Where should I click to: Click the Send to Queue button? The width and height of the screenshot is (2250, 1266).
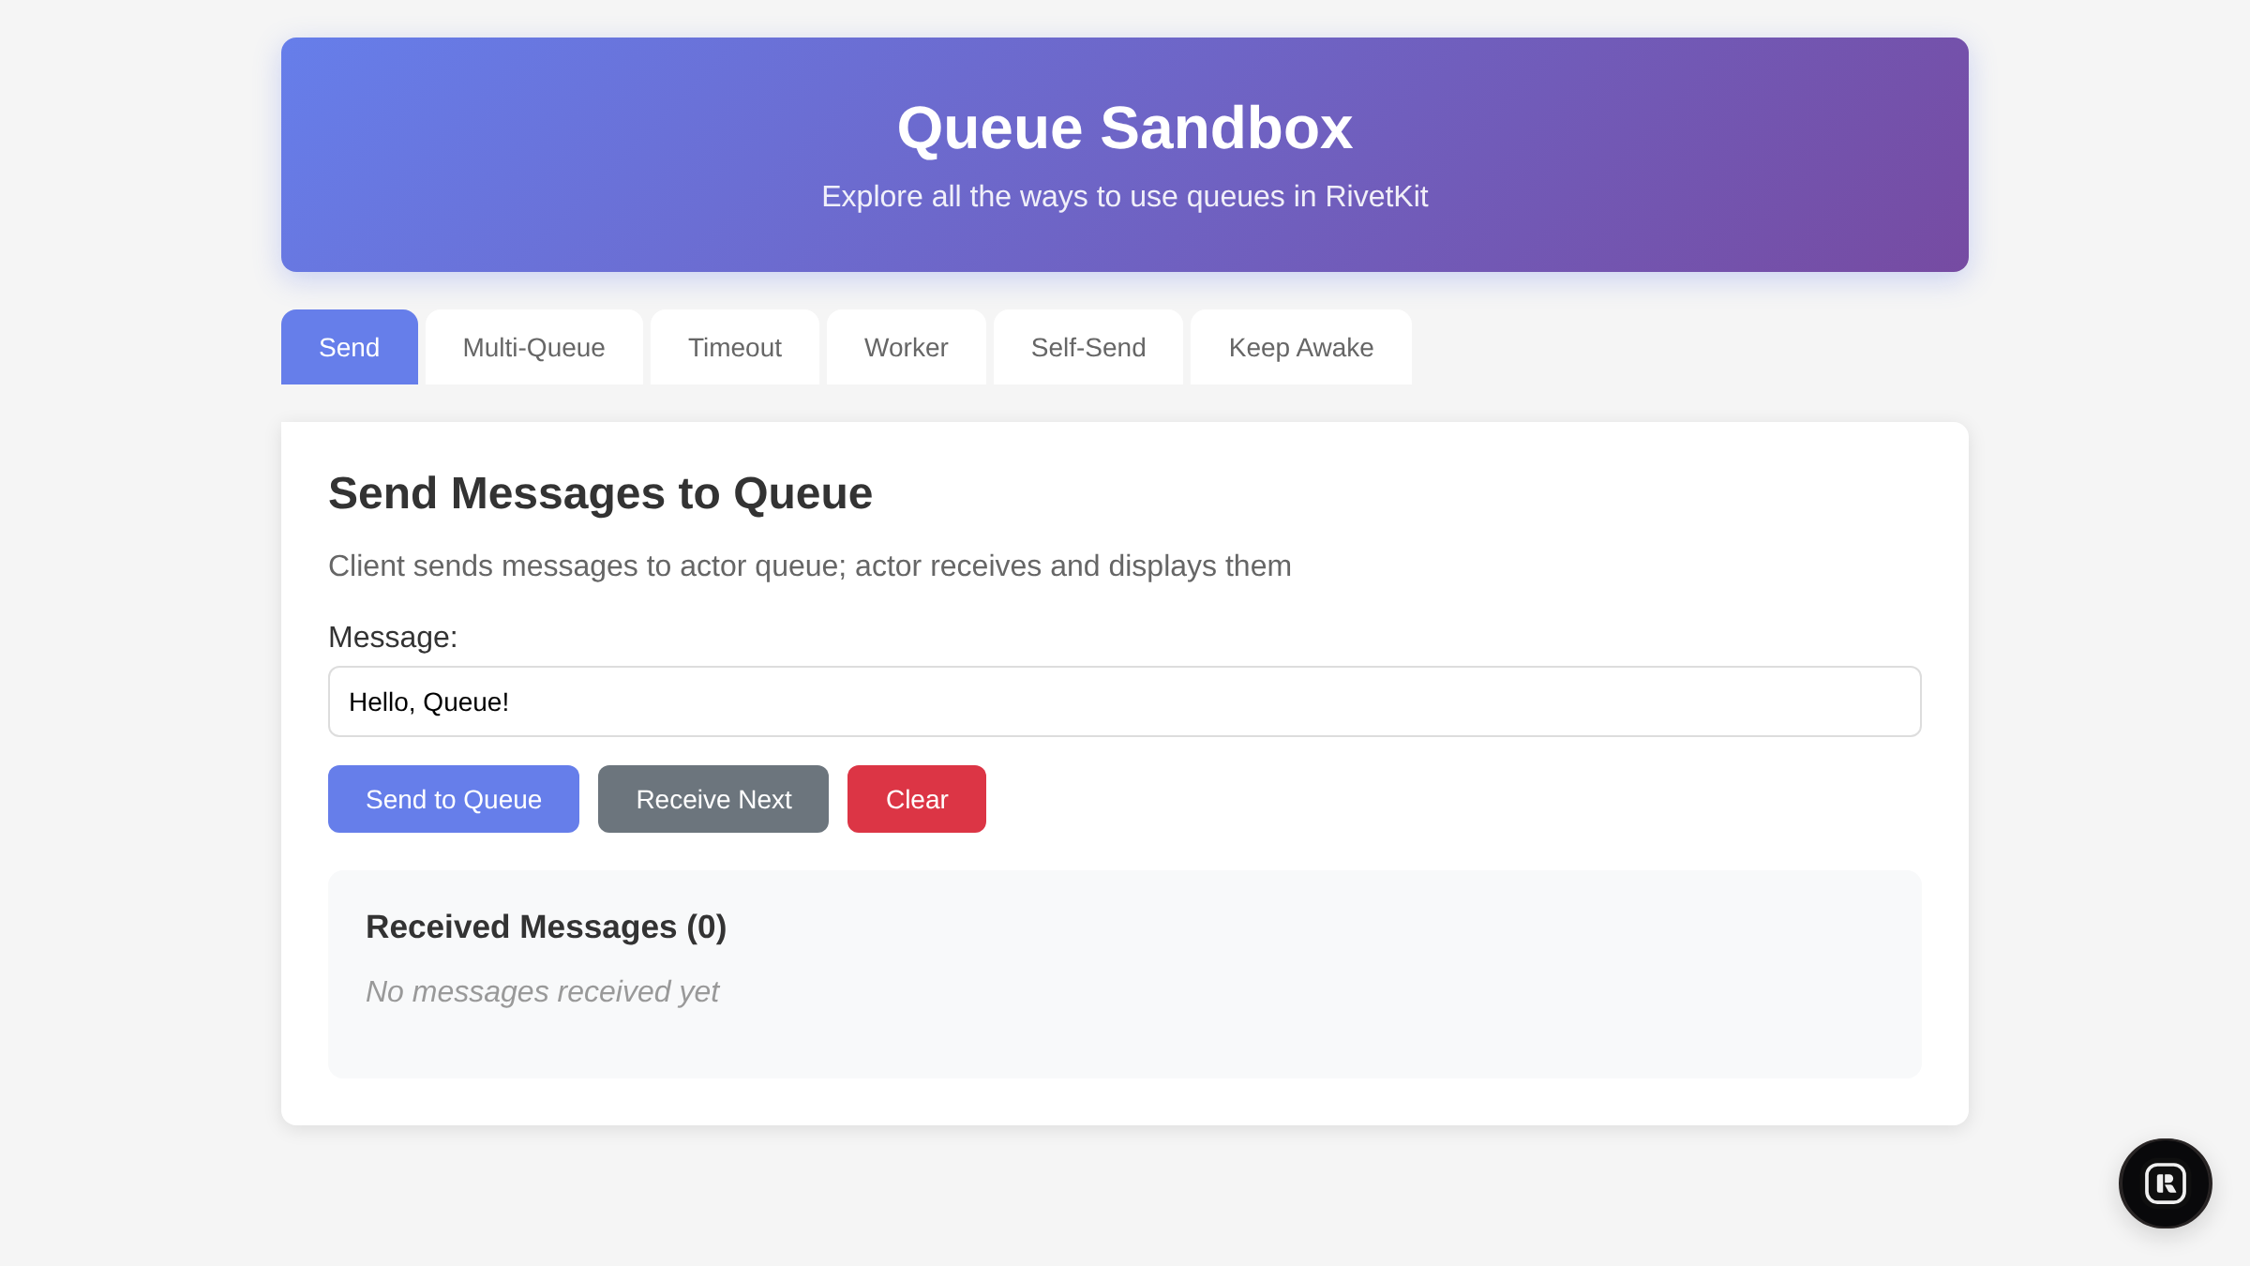453,799
